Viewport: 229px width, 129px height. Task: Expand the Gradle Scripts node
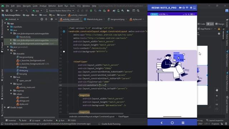[x=5, y=107]
